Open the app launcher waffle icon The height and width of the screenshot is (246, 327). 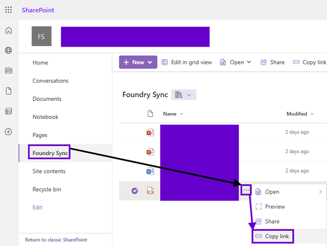[x=8, y=10]
